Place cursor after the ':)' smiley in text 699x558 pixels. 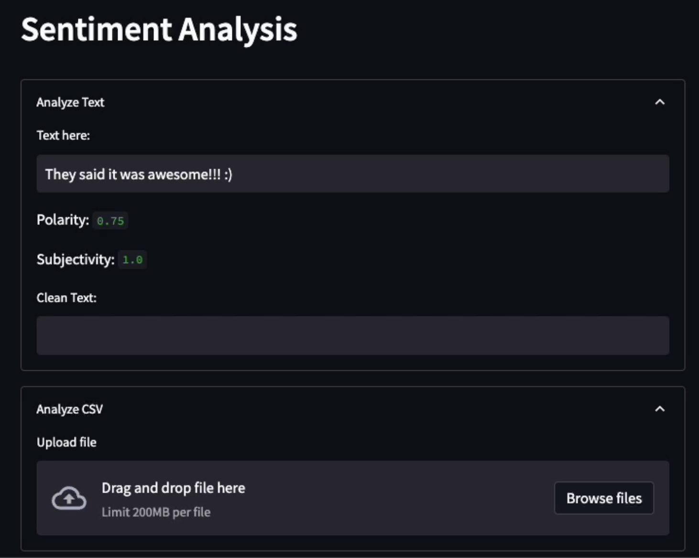coord(234,174)
